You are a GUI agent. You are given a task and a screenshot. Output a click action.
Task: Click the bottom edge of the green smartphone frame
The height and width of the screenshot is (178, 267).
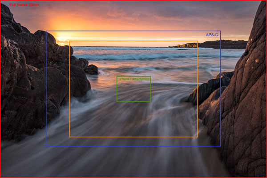click(133, 102)
